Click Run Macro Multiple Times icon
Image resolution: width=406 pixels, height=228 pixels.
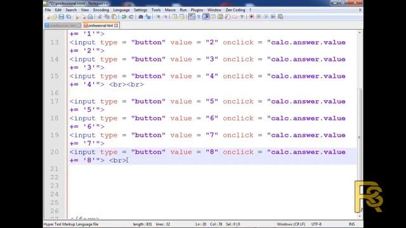273,17
